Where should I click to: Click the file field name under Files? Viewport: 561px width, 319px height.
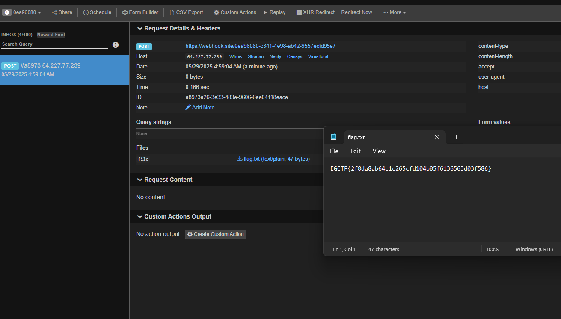pyautogui.click(x=143, y=159)
